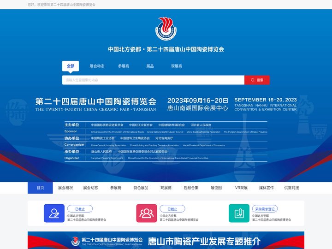Open the 特色展品 navigation item

pos(141,188)
